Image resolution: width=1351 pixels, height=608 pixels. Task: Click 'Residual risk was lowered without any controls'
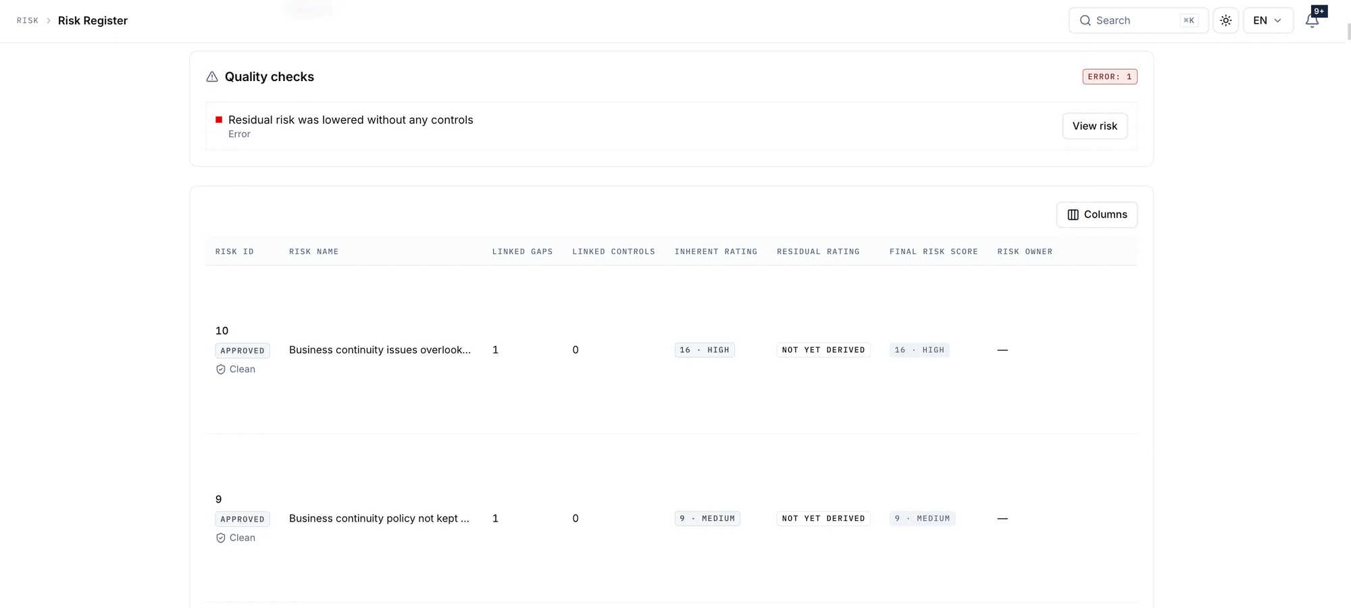coord(351,120)
